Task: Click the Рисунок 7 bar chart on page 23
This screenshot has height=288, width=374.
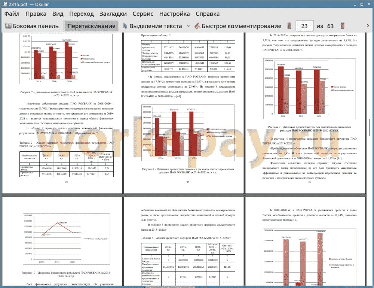Action: pos(66,59)
